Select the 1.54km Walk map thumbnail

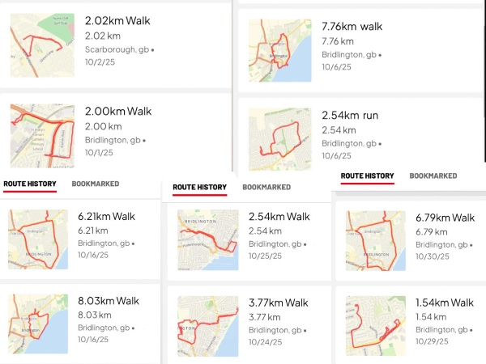376,325
